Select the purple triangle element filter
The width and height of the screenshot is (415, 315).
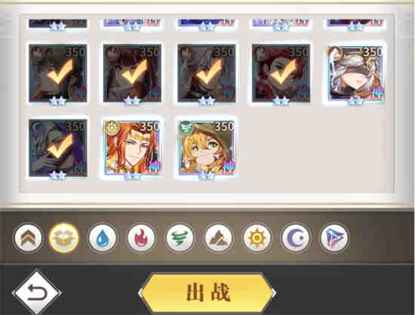pos(334,238)
